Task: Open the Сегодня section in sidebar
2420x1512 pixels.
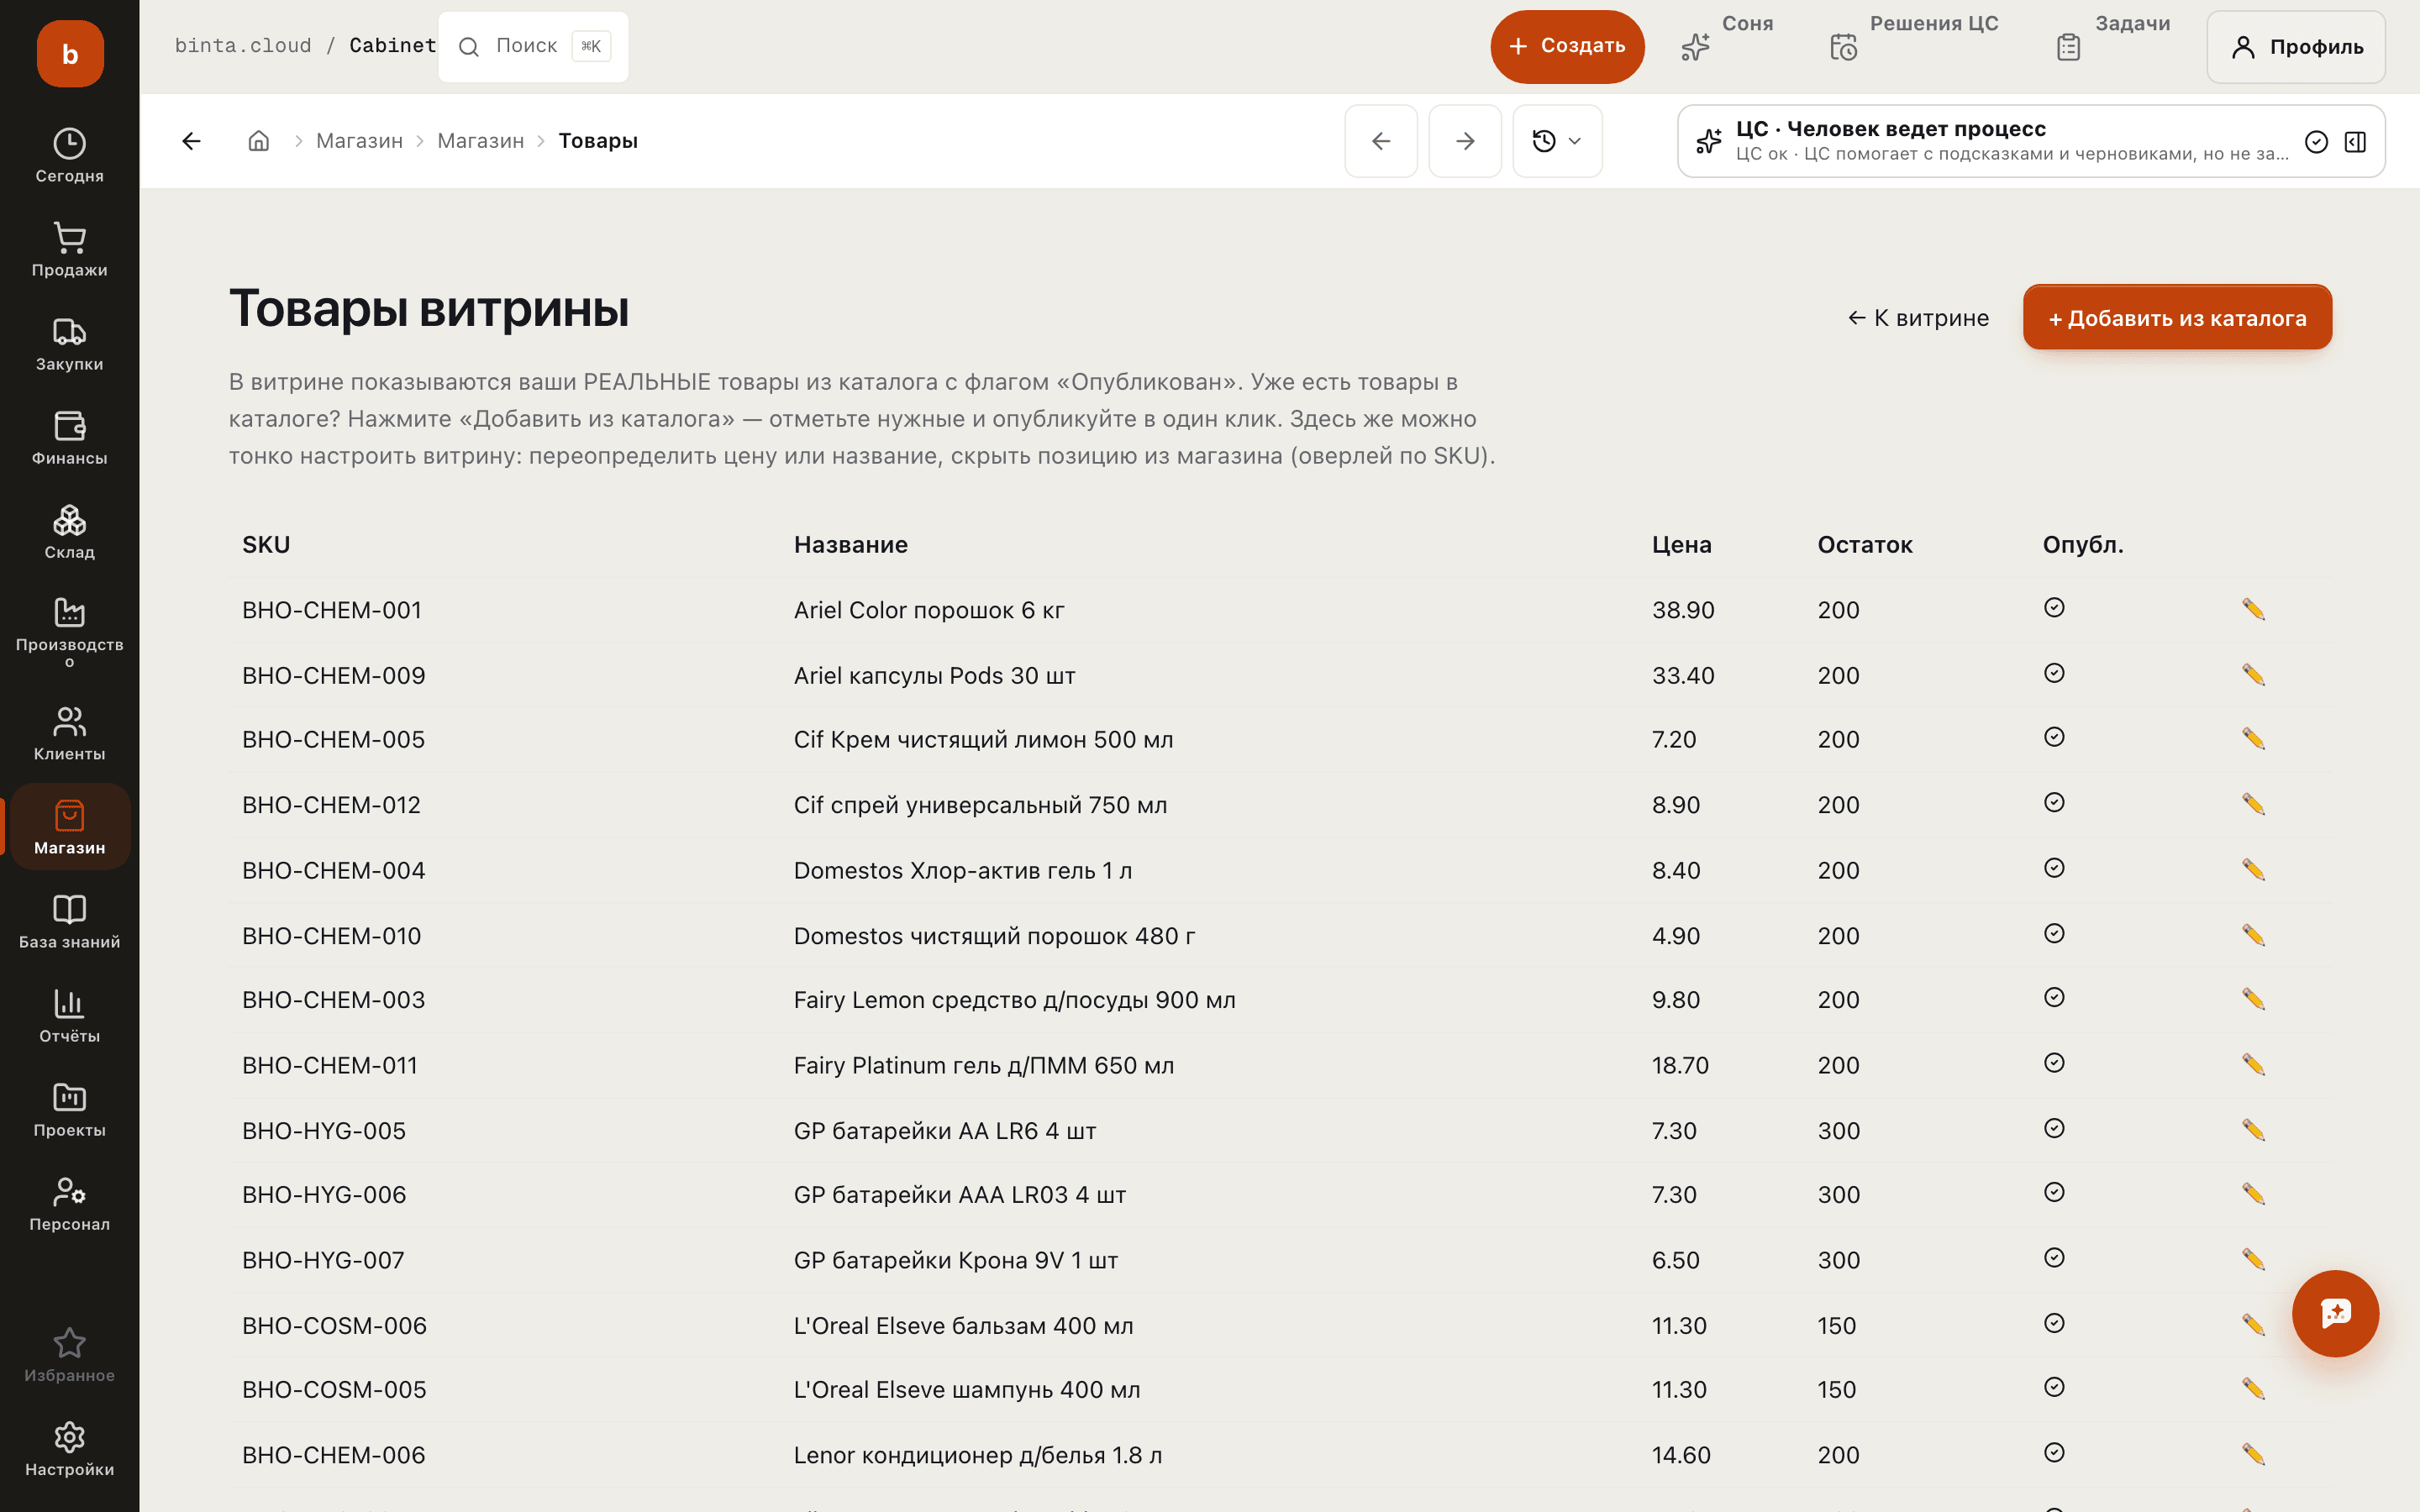Action: pos(69,155)
